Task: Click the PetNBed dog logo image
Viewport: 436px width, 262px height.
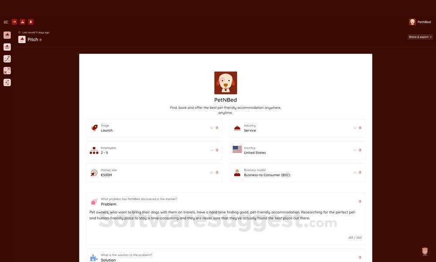Action: coord(225,83)
